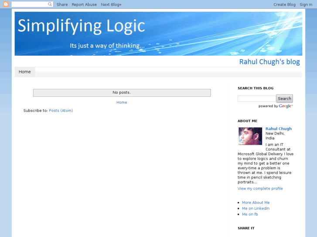The width and height of the screenshot is (317, 237).
Task: Click the Search button
Action: pyautogui.click(x=284, y=98)
